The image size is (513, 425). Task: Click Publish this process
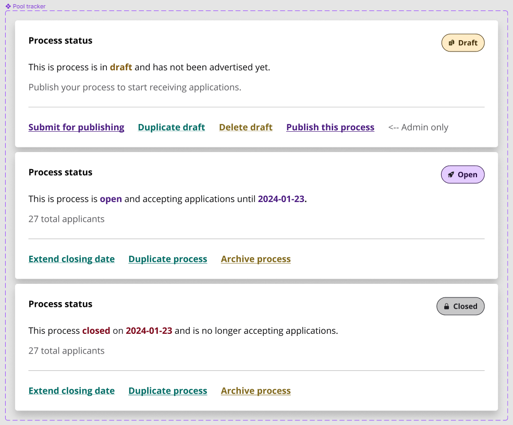[330, 127]
